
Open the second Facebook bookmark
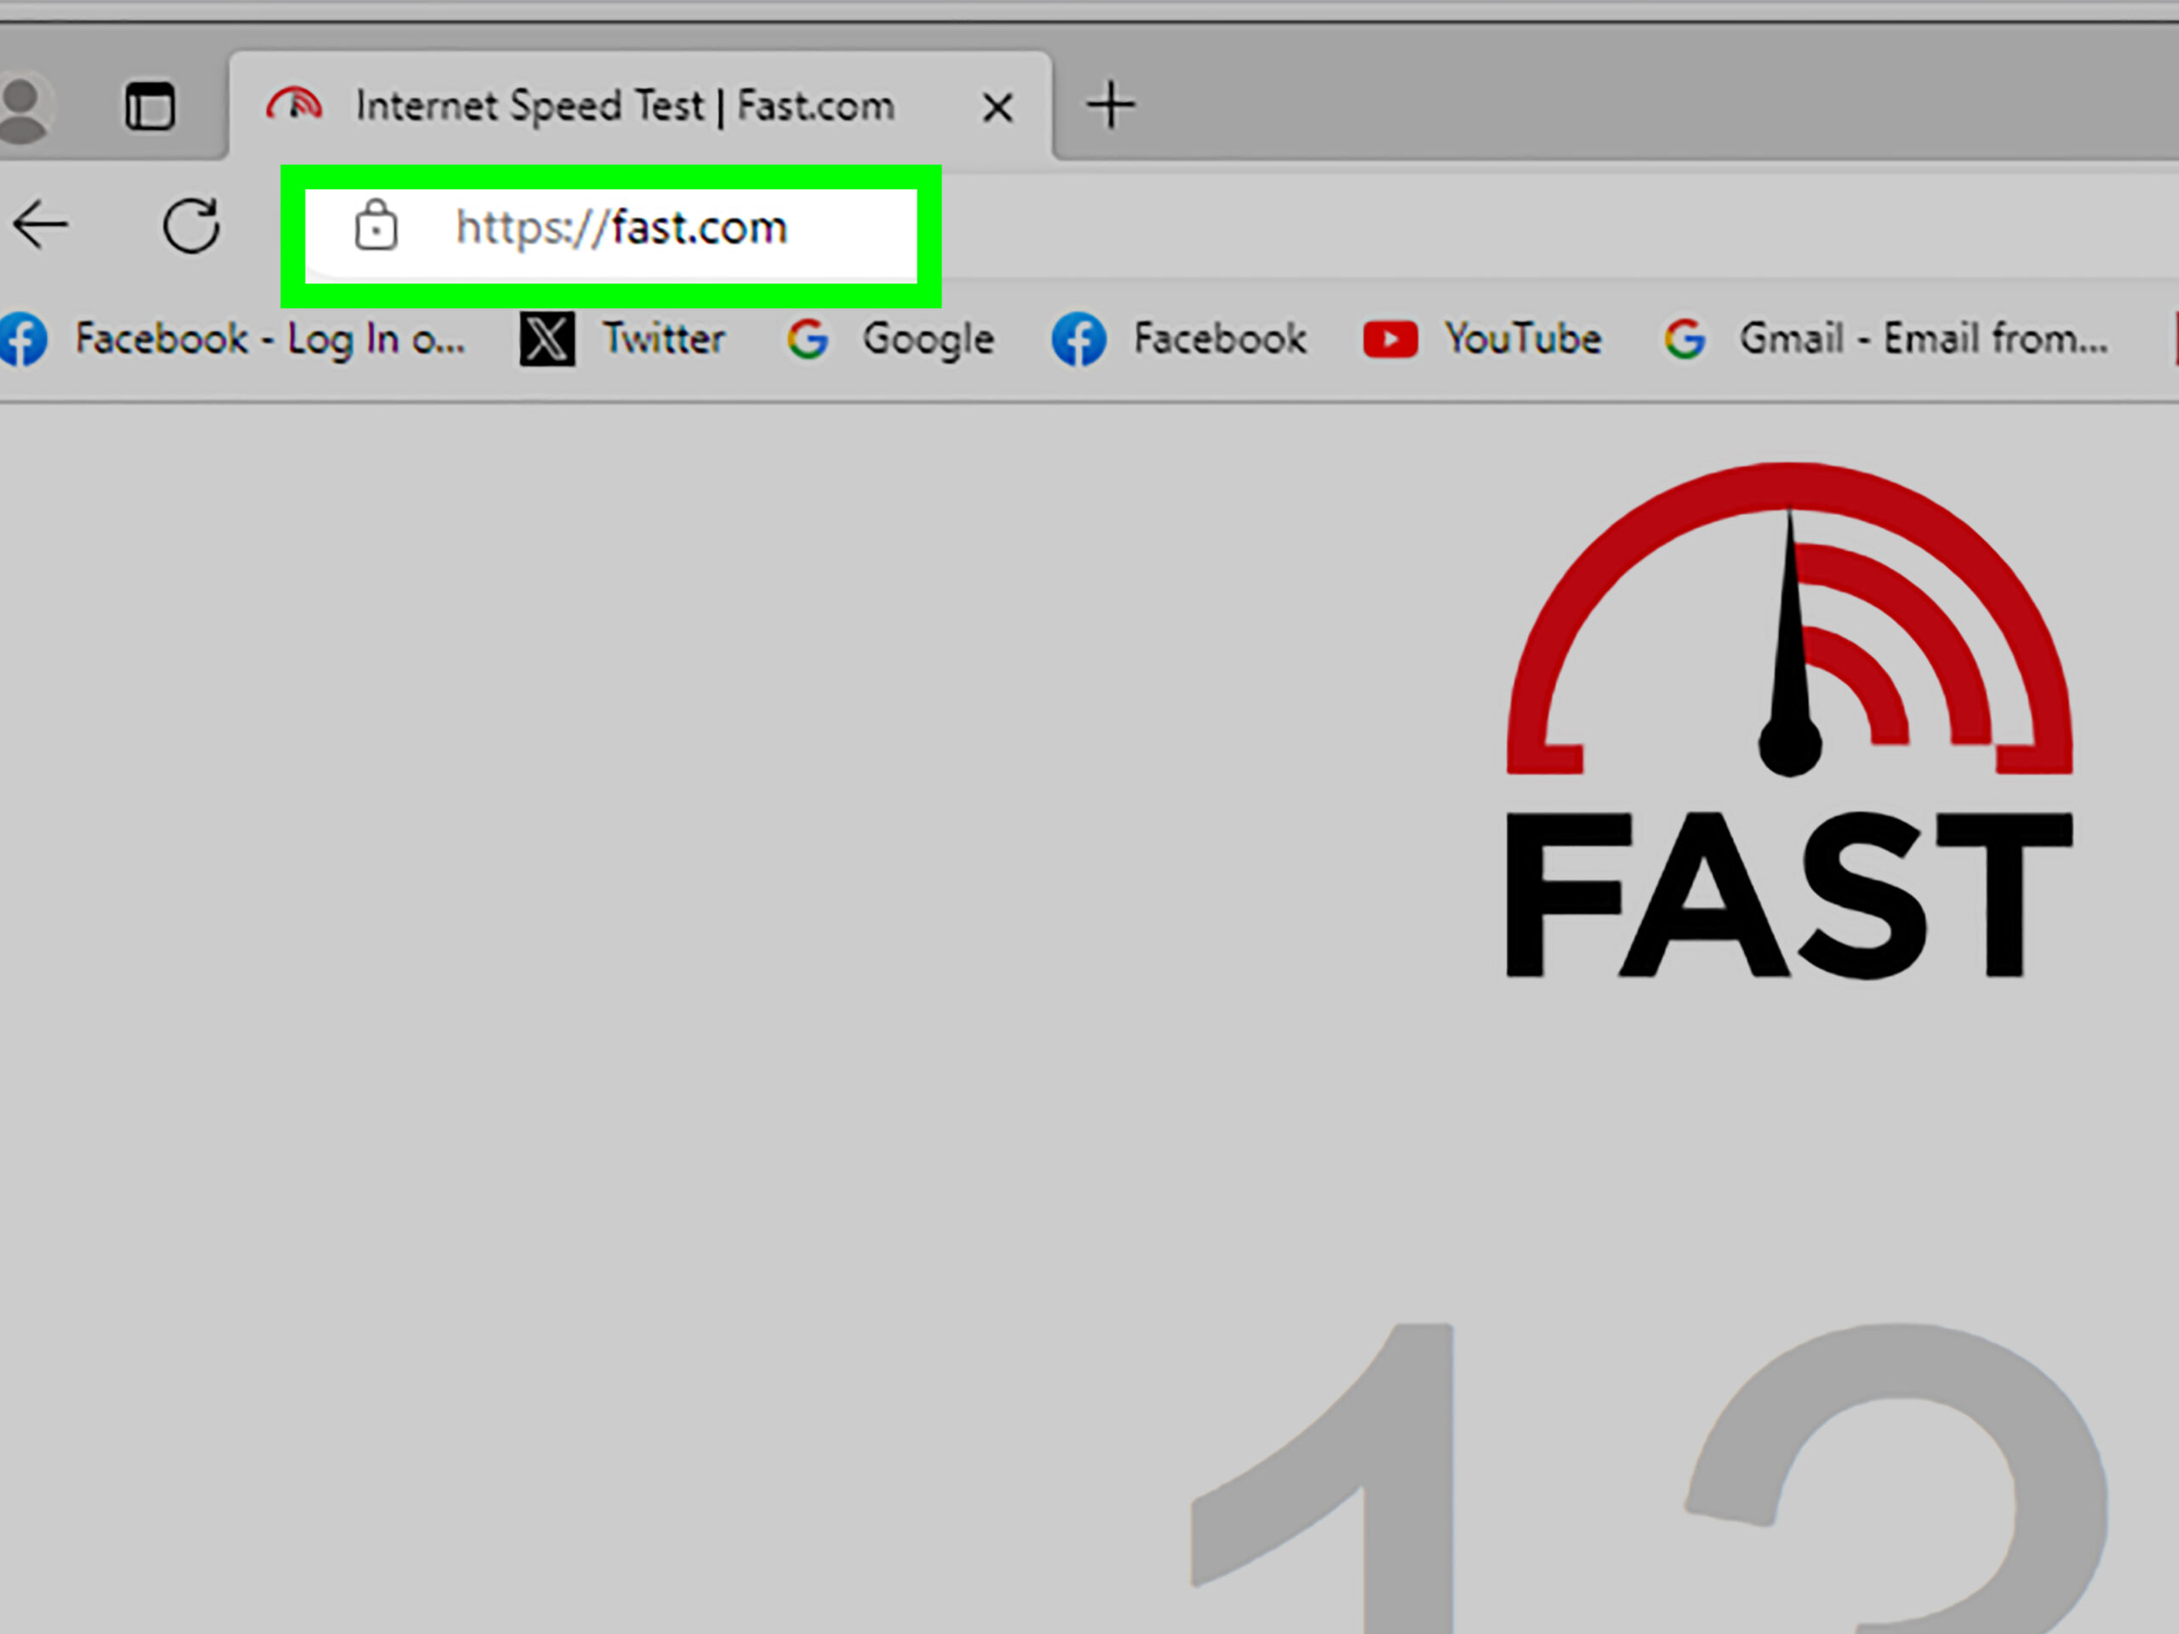click(1180, 340)
